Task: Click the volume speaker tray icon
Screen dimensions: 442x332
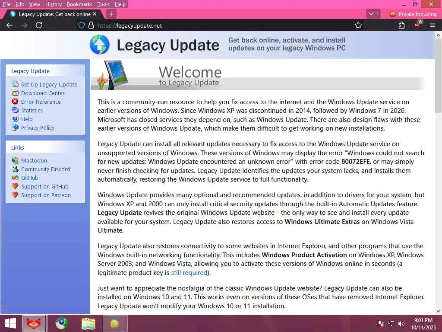Action: [x=401, y=324]
